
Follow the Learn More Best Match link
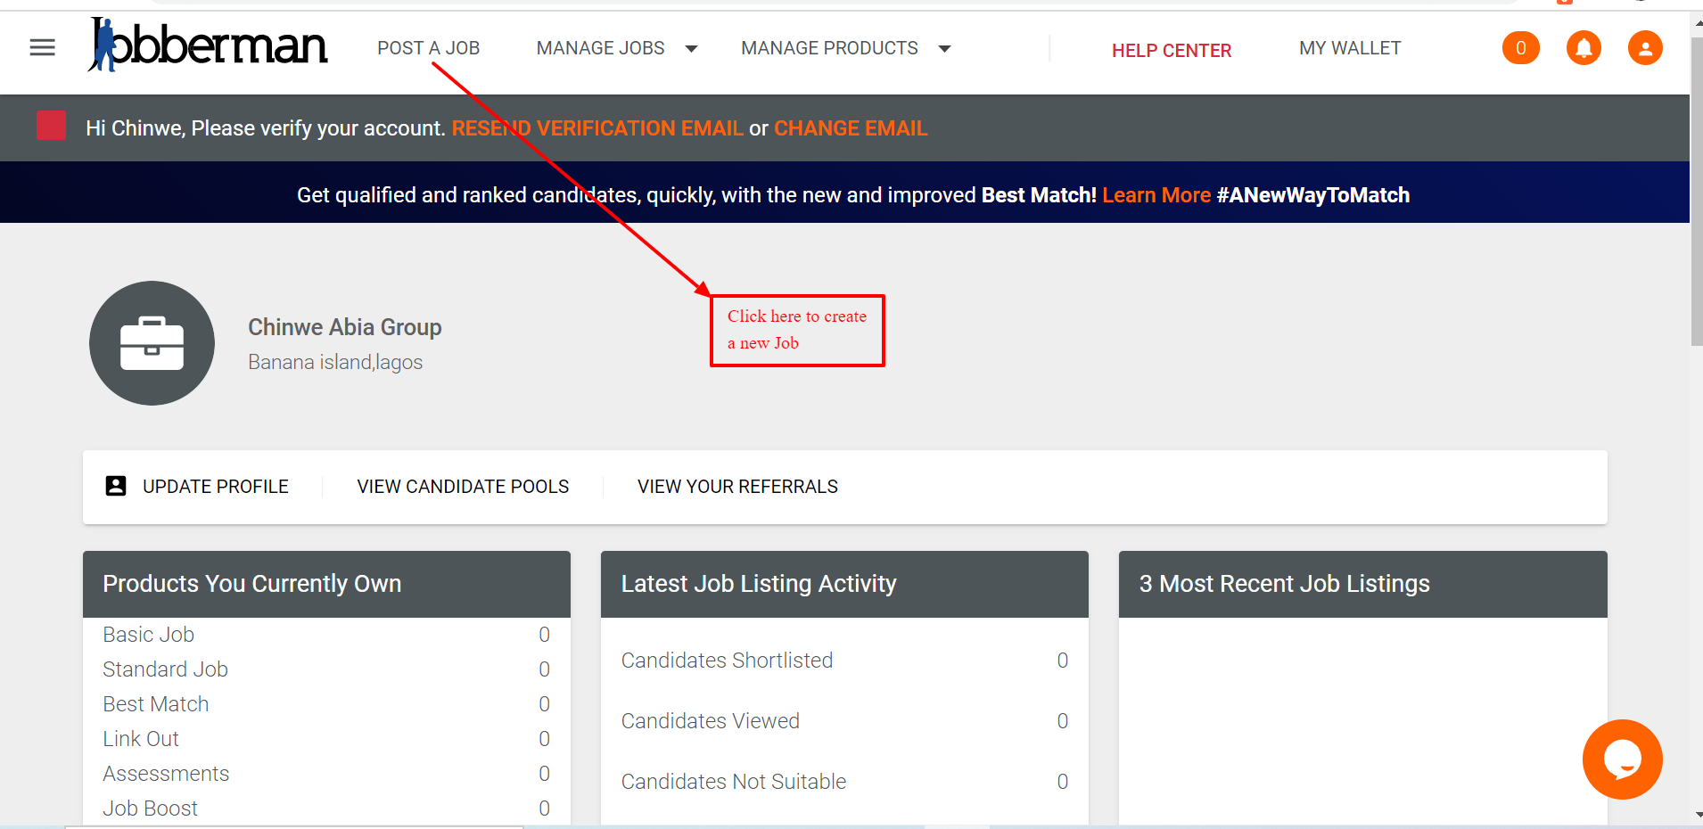pos(1156,195)
